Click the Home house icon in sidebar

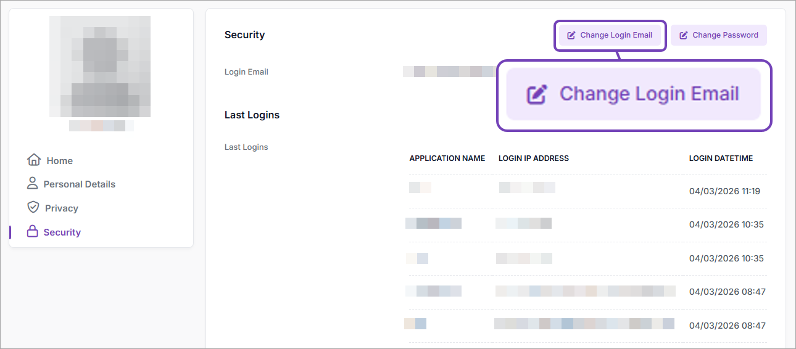[x=34, y=160]
